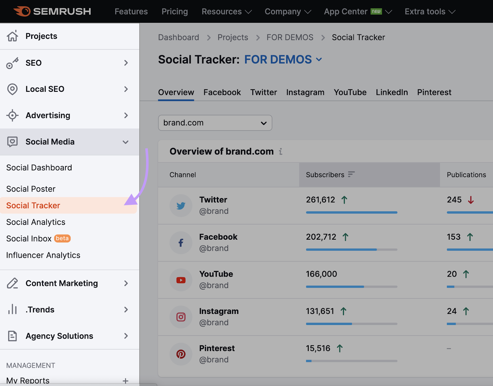Click Twitter publications down arrow indicator
The height and width of the screenshot is (386, 493).
point(471,200)
